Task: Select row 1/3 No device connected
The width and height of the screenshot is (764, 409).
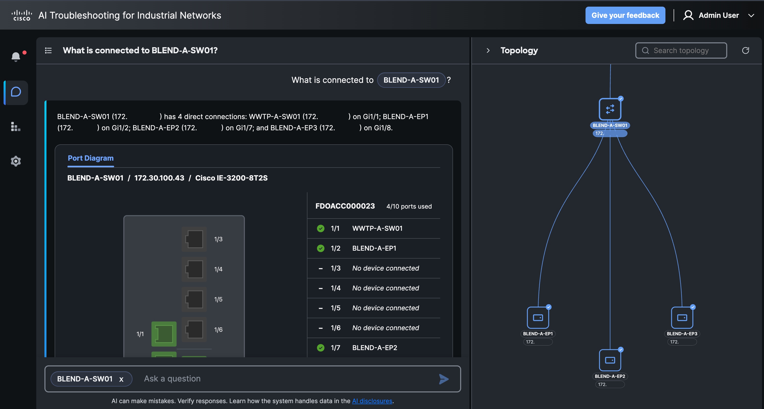Action: 373,268
